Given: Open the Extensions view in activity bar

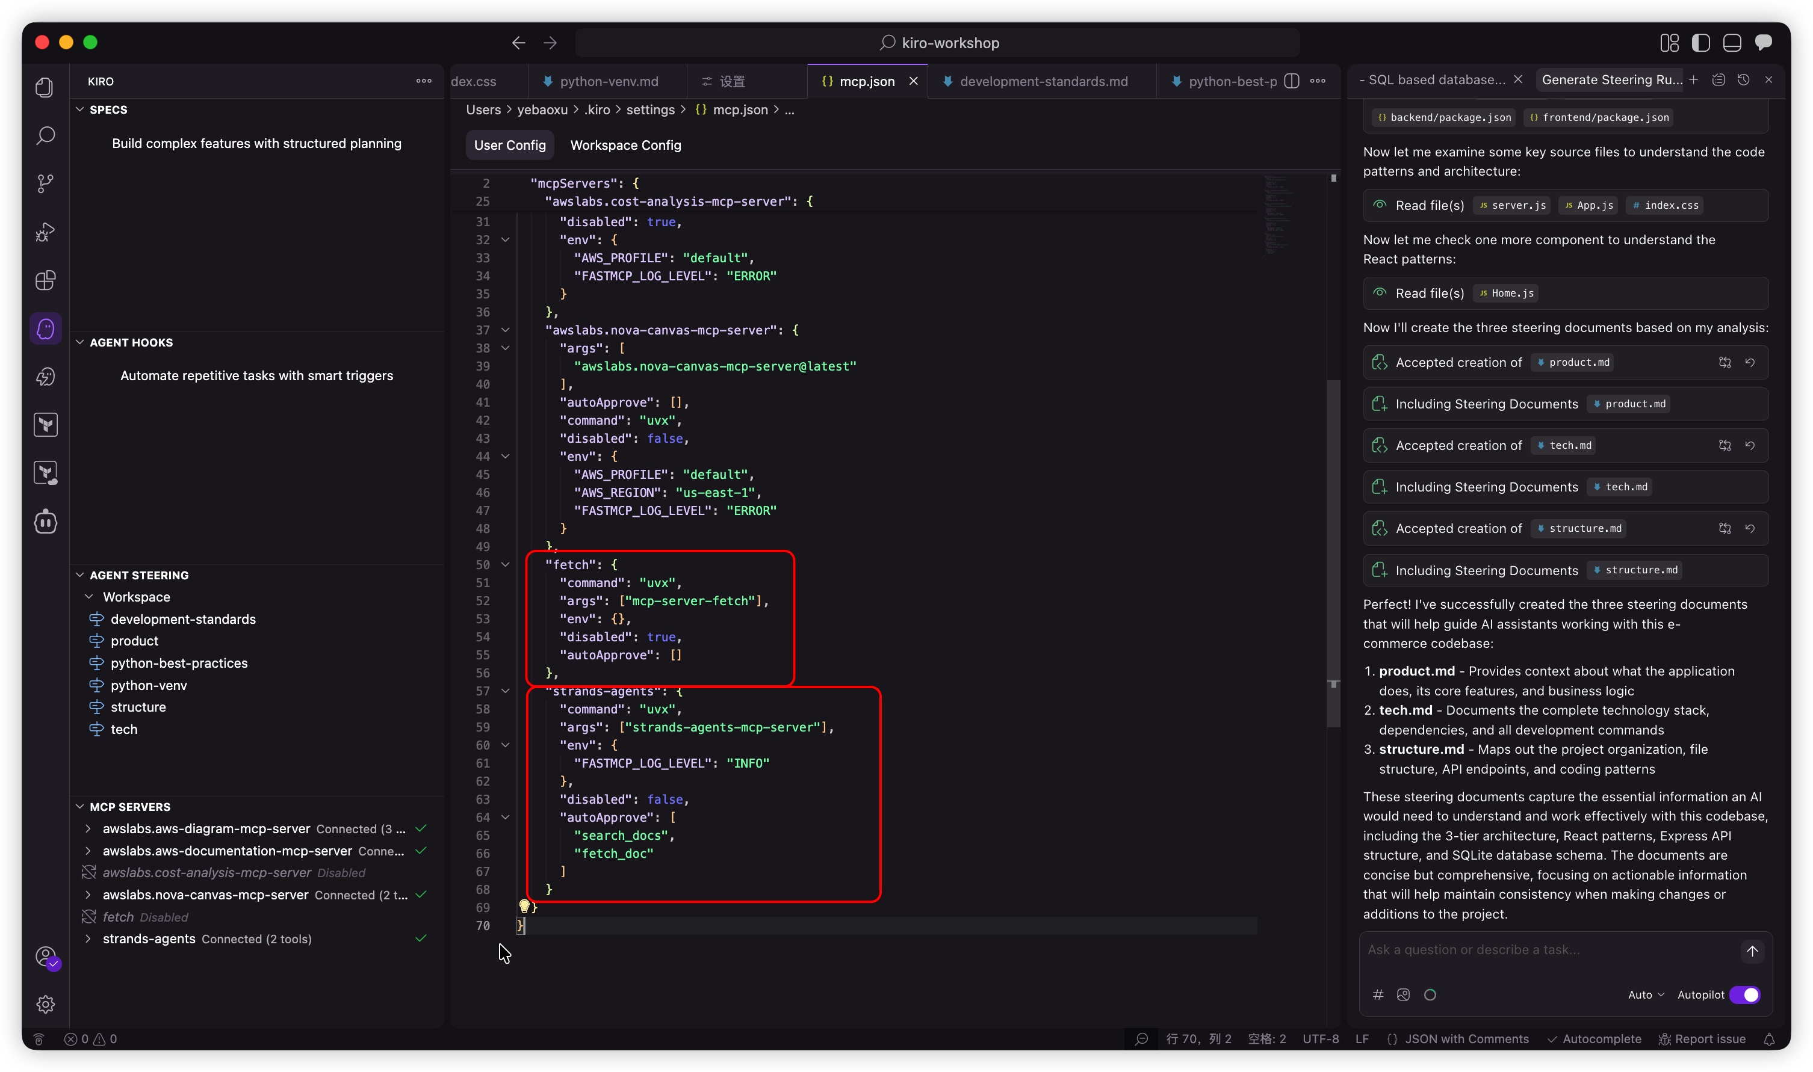Looking at the screenshot, I should click(46, 280).
